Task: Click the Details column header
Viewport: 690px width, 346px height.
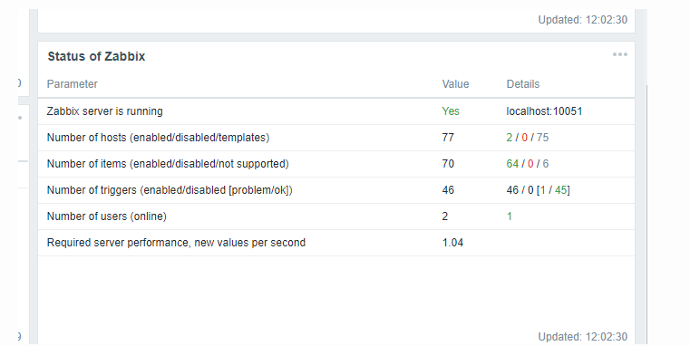Action: coord(523,84)
